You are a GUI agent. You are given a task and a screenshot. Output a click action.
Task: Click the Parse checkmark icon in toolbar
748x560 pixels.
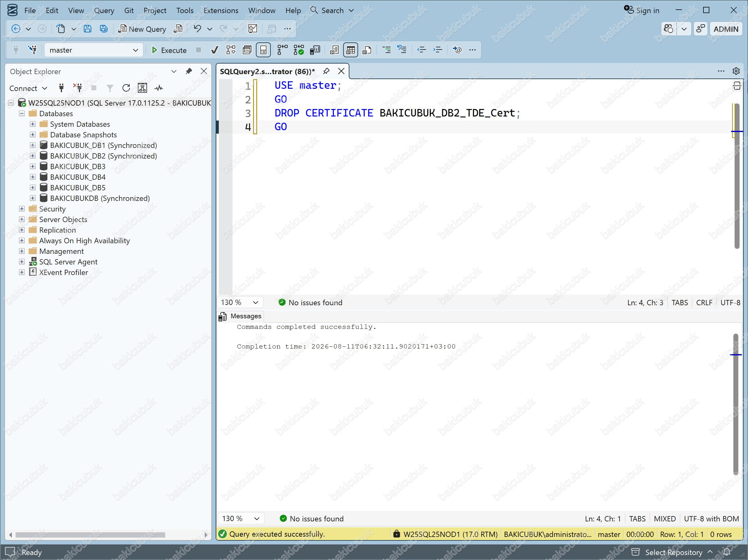(x=214, y=50)
